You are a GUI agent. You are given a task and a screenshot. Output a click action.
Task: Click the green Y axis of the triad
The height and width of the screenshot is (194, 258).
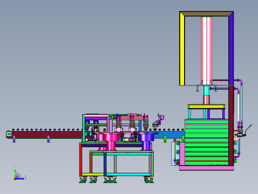tap(15, 174)
